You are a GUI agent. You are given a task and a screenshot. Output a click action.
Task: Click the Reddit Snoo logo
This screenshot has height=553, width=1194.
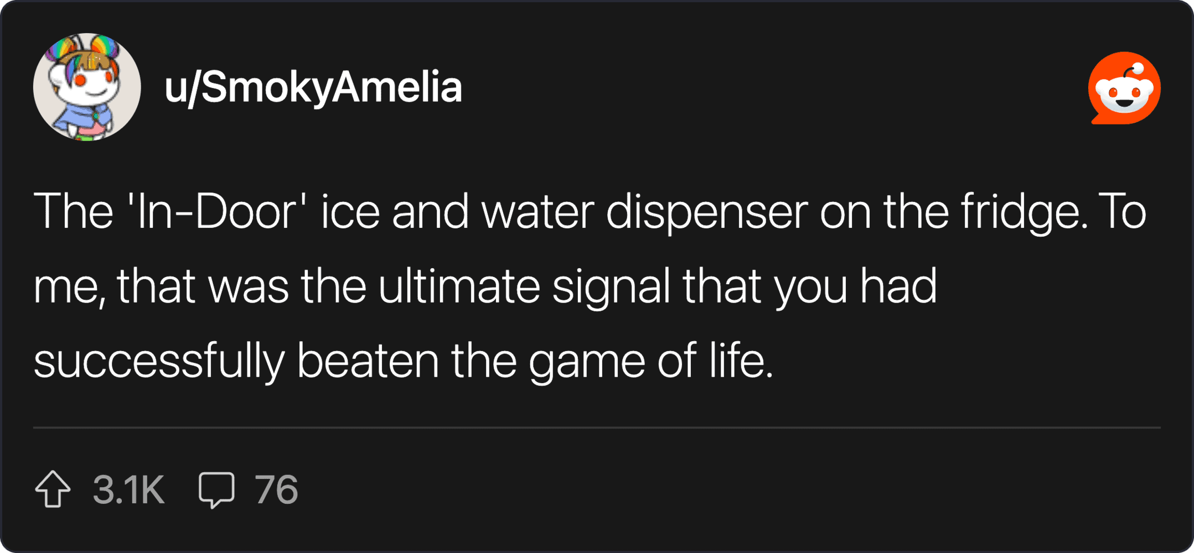1124,88
